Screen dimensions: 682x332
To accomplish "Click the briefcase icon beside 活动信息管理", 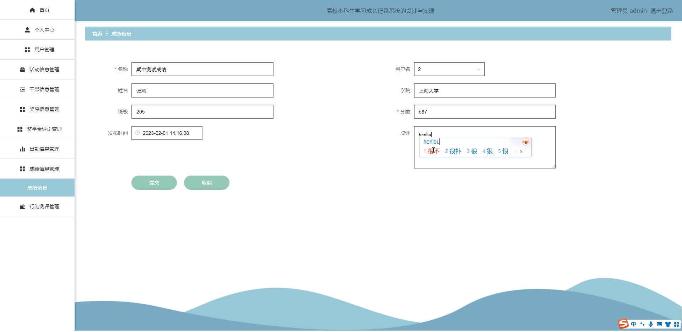I will pos(22,70).
